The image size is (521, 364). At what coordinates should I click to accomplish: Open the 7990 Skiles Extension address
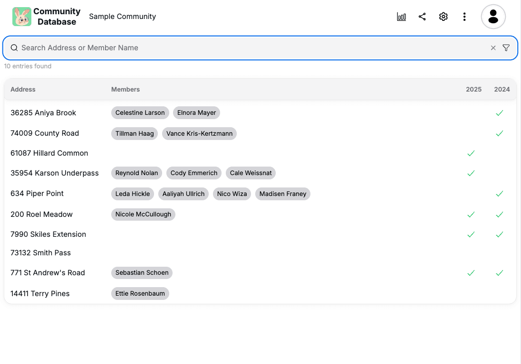[48, 234]
